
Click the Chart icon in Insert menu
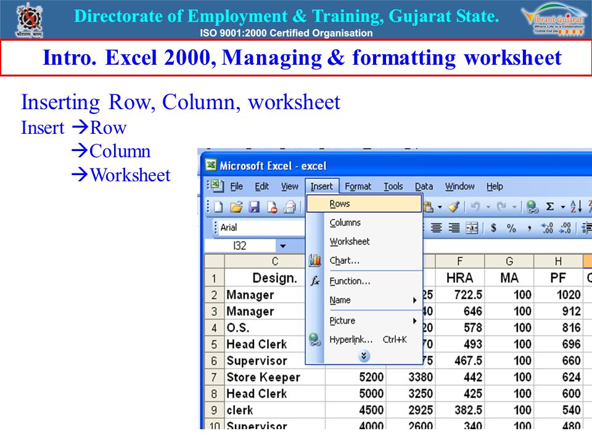pos(315,260)
